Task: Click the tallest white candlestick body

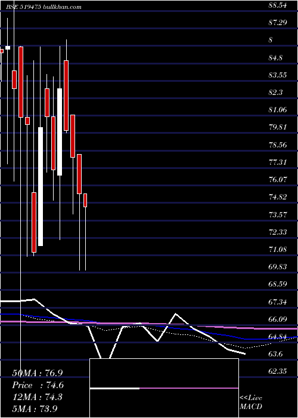Action: point(41,186)
